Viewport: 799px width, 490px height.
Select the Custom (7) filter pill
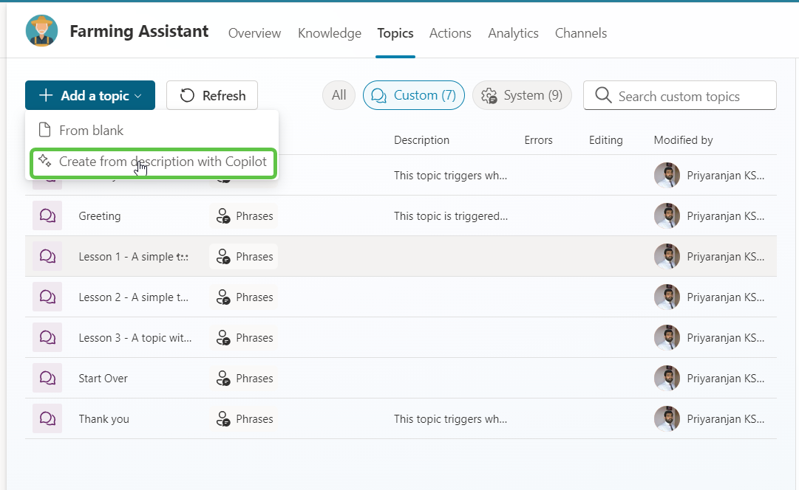pyautogui.click(x=413, y=95)
